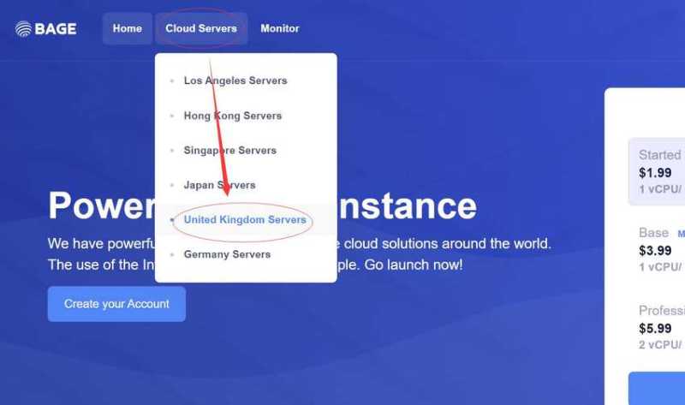Viewport: 685px width, 405px height.
Task: Click the bullet beside Los Angeles Servers
Action: 172,81
